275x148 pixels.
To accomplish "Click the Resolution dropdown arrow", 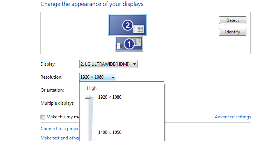I will point(113,77).
